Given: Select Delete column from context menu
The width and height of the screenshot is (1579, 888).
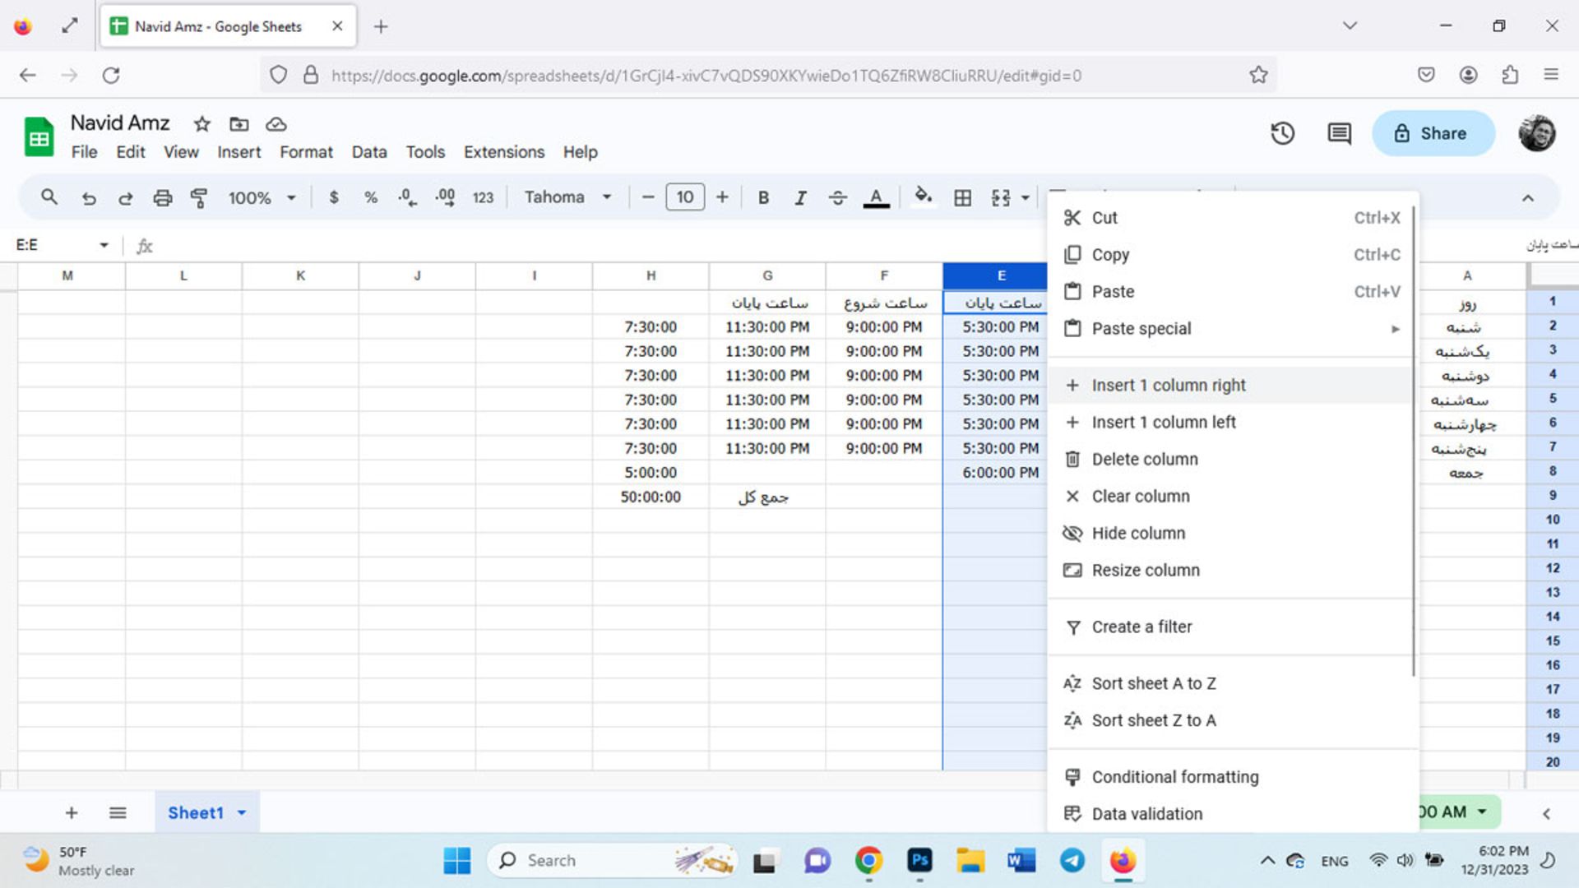Looking at the screenshot, I should point(1146,459).
